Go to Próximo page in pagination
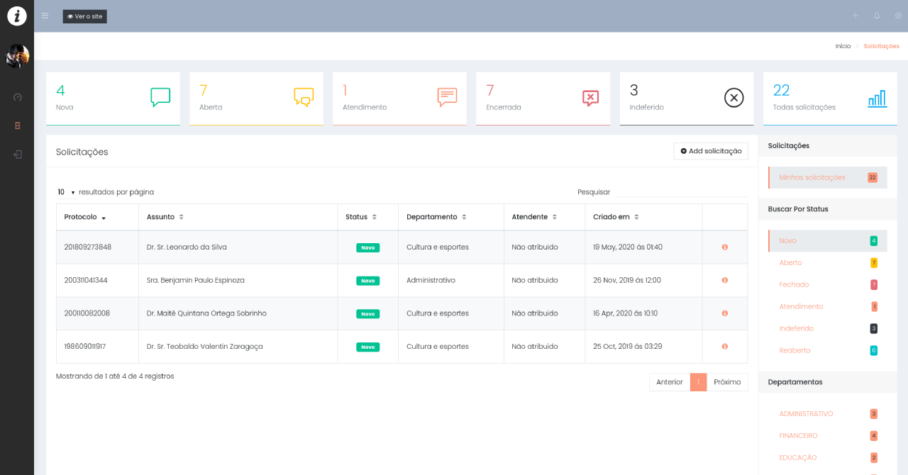 tap(727, 382)
